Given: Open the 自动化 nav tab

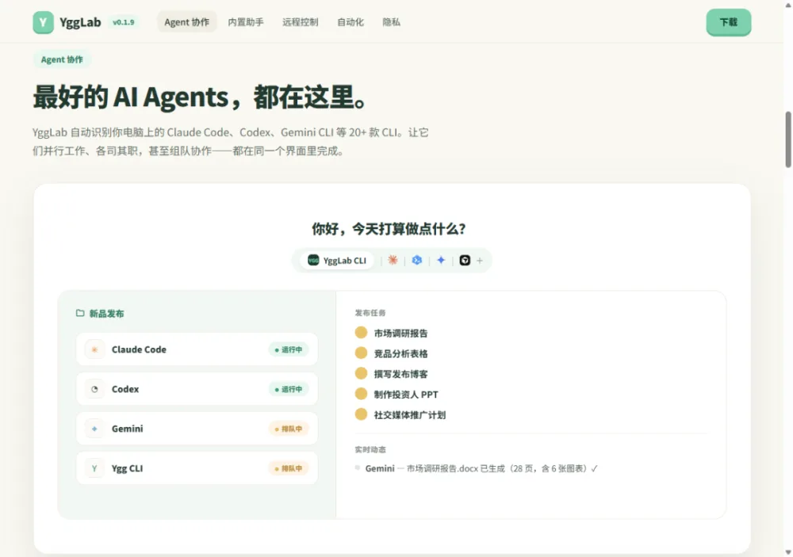Looking at the screenshot, I should (x=351, y=22).
